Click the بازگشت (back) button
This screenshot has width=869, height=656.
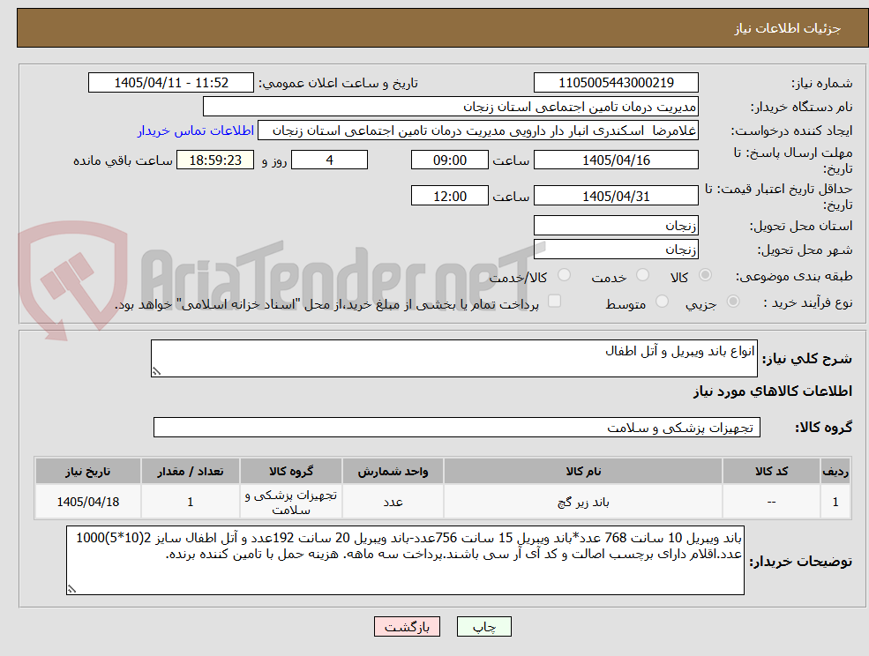pos(407,627)
